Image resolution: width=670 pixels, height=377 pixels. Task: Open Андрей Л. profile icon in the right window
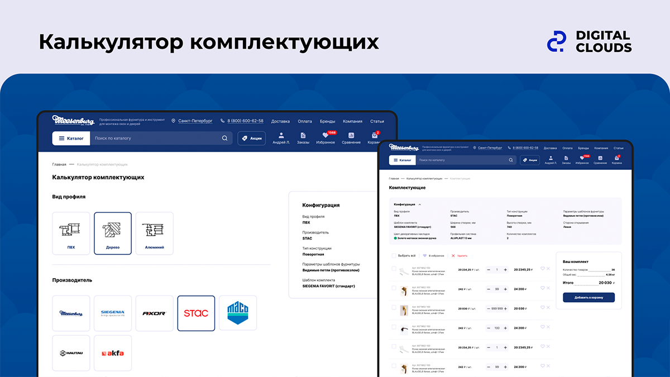coord(551,158)
